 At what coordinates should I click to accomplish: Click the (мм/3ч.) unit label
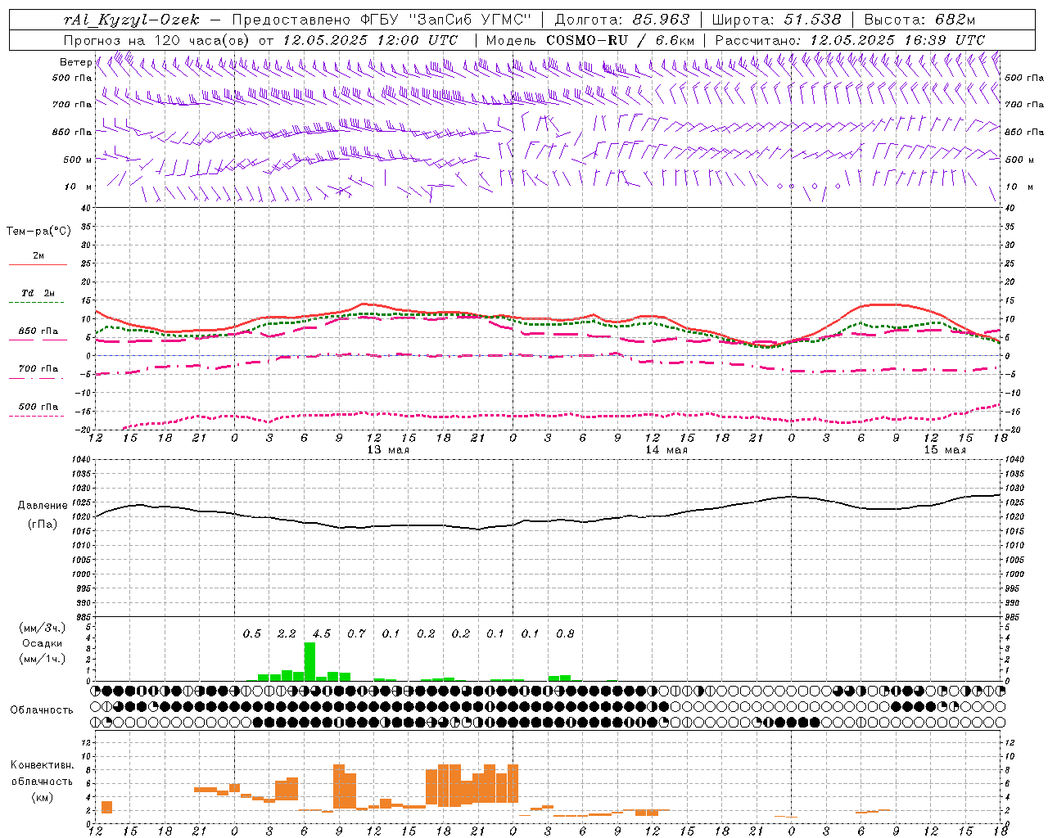pos(43,628)
